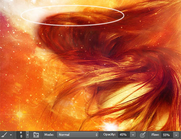Open the Opacity slider dropdown arrow
This screenshot has height=139, width=181.
133,135
